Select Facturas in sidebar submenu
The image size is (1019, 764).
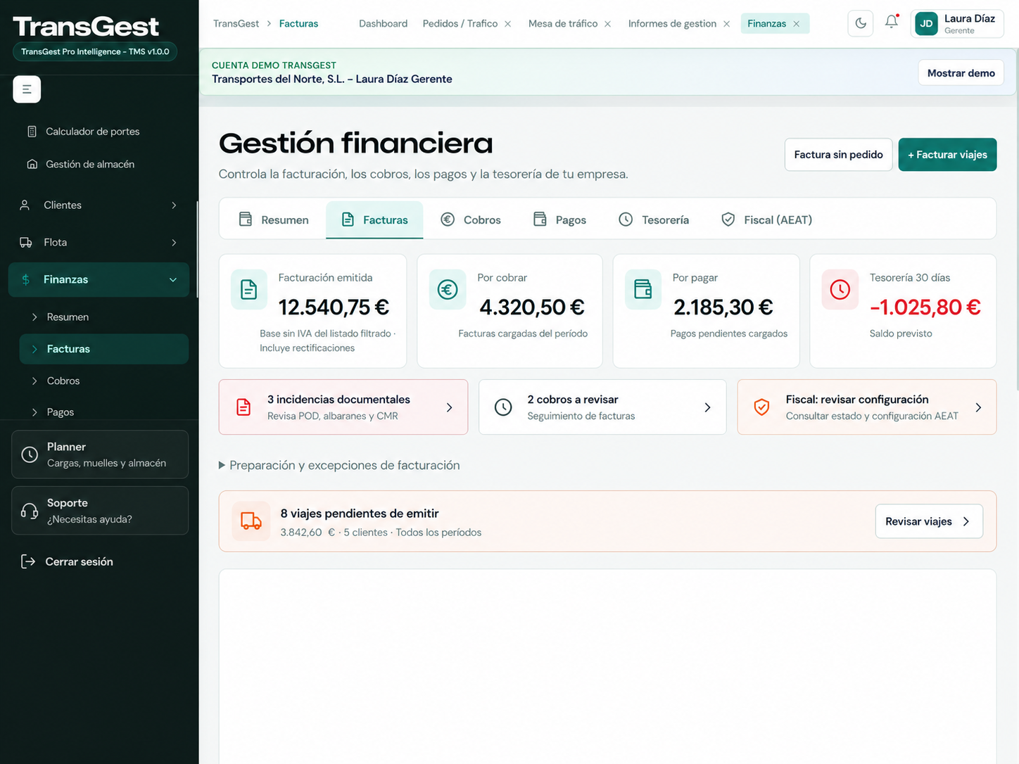point(104,349)
